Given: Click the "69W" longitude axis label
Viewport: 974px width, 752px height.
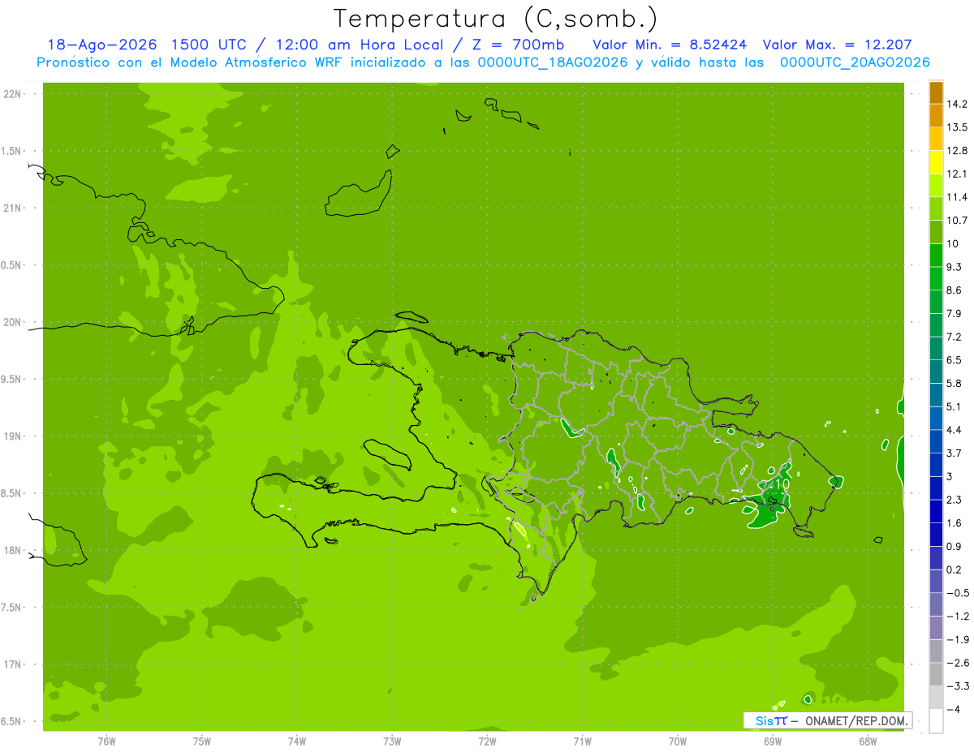Looking at the screenshot, I should (773, 741).
